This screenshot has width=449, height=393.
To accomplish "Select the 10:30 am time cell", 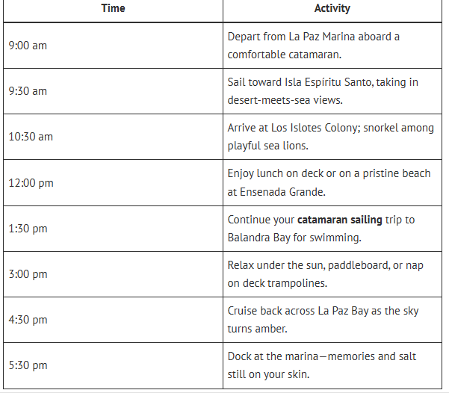I will 31,137.
